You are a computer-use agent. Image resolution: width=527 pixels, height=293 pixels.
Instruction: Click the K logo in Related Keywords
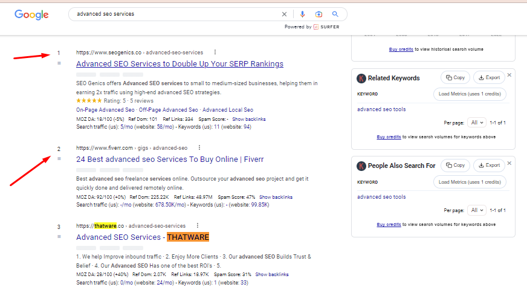(361, 79)
